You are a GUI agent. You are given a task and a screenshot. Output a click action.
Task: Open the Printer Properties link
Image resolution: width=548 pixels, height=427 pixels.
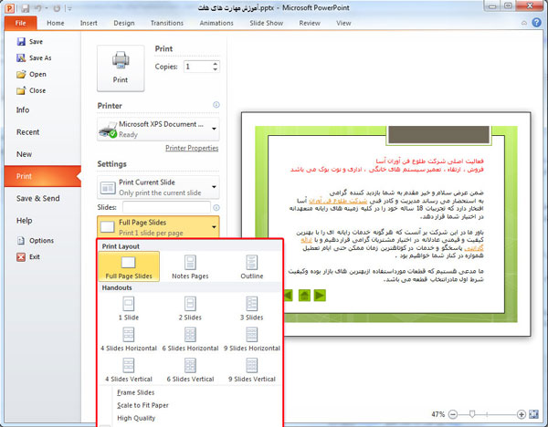pyautogui.click(x=192, y=148)
